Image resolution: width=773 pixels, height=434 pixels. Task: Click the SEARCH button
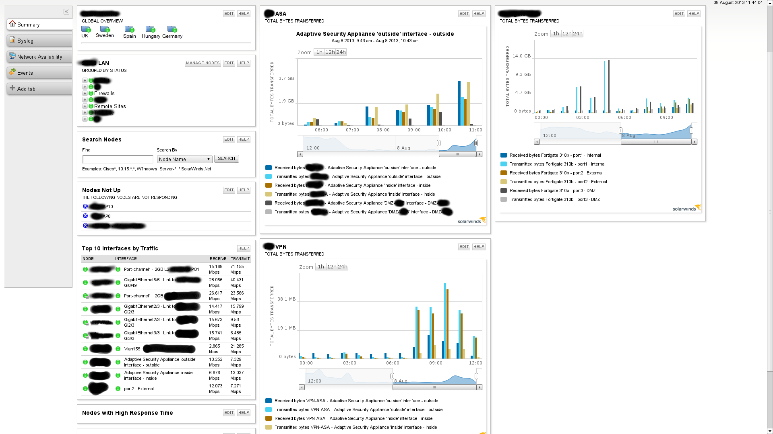tap(226, 158)
